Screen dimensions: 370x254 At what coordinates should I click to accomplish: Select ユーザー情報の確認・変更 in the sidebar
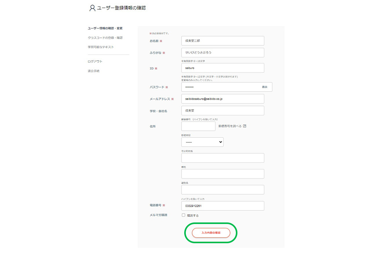click(105, 28)
